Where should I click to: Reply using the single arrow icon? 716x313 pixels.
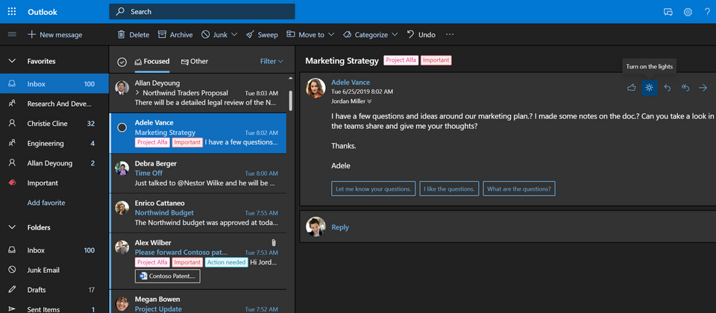(x=667, y=88)
